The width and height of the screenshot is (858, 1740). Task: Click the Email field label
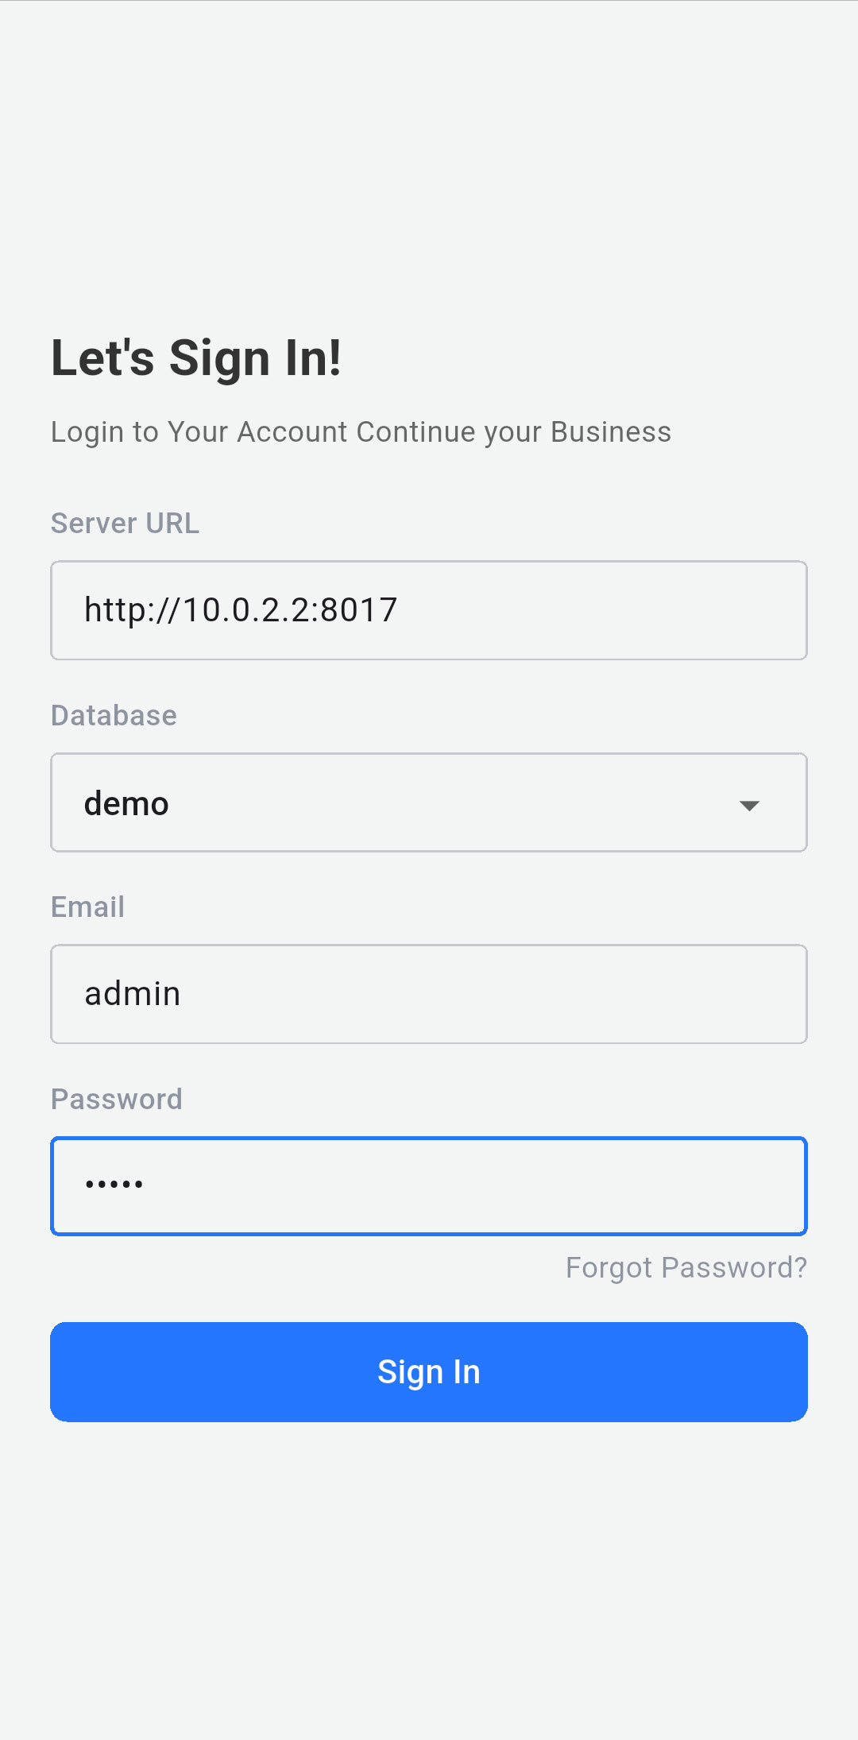[x=87, y=907]
